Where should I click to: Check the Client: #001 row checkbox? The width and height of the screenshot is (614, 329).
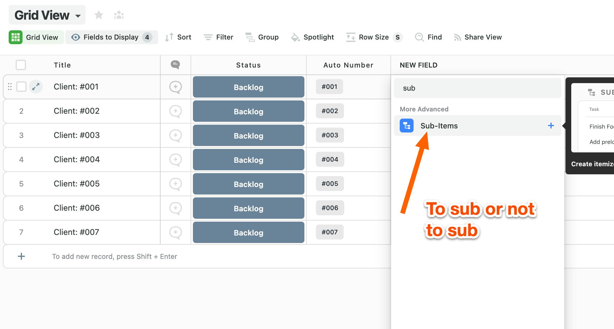coord(21,87)
